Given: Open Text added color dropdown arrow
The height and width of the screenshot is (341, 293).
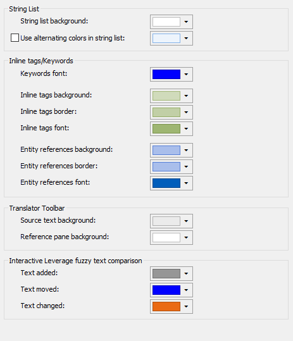Looking at the screenshot, I should (x=186, y=273).
